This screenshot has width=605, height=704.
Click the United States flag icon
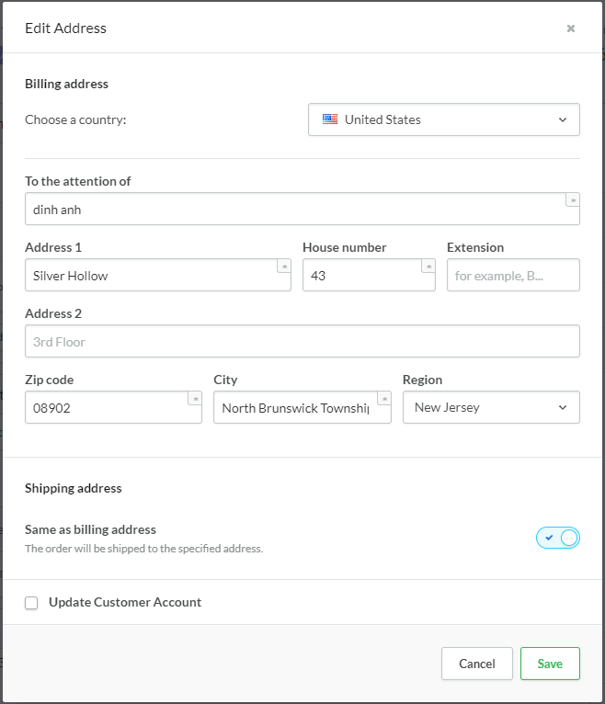click(330, 119)
